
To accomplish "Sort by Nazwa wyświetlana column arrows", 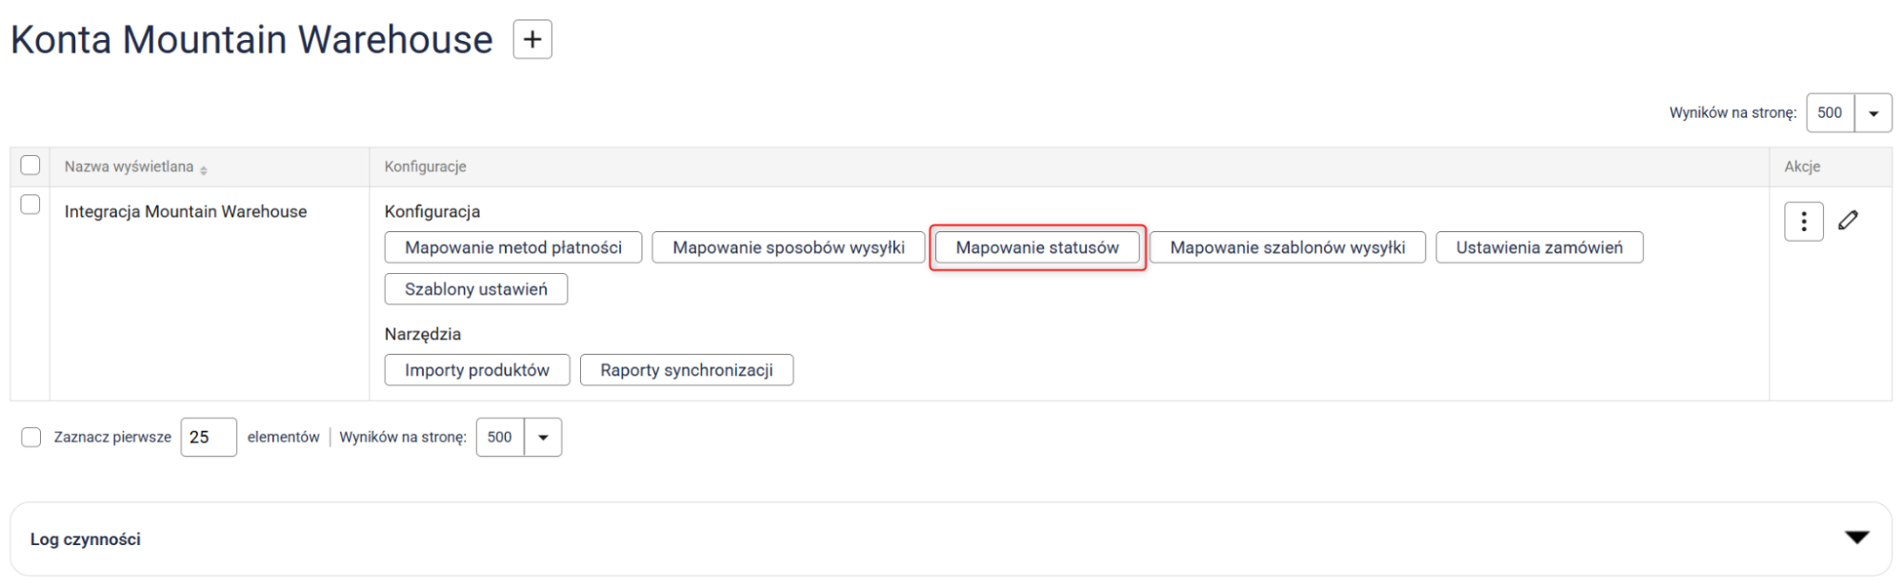I will [x=204, y=168].
